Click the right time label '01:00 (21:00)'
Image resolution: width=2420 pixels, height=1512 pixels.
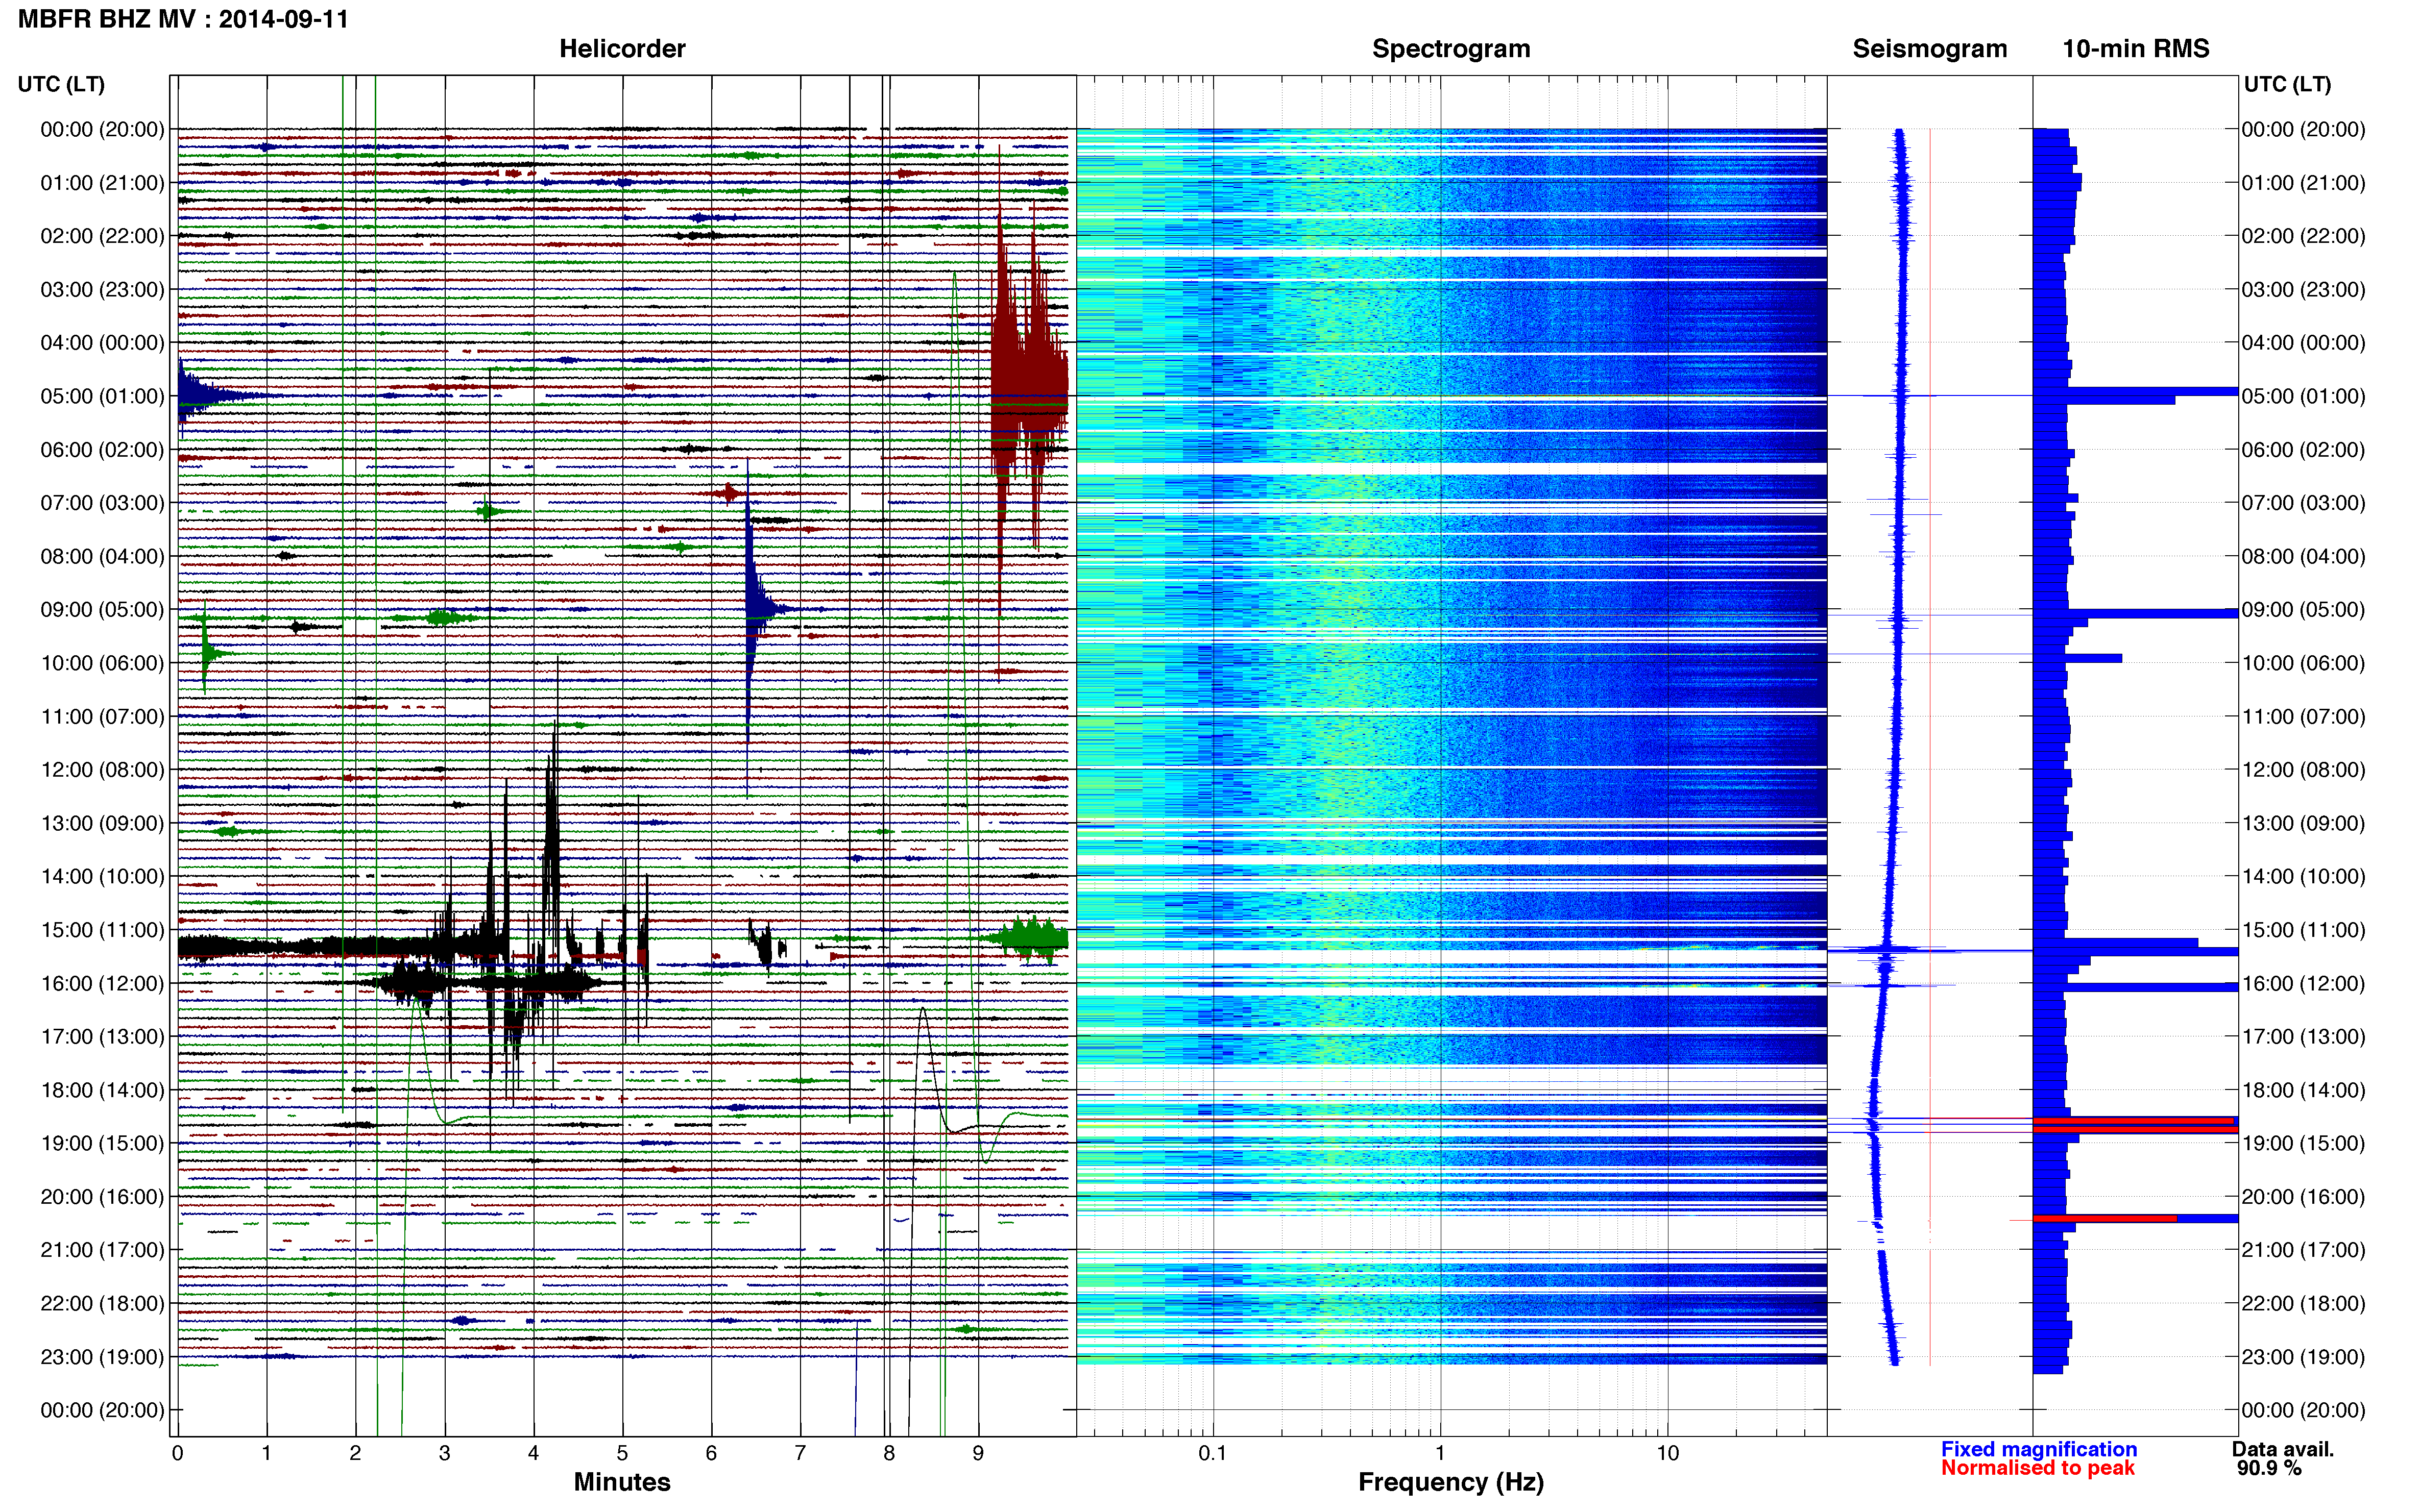click(2303, 183)
